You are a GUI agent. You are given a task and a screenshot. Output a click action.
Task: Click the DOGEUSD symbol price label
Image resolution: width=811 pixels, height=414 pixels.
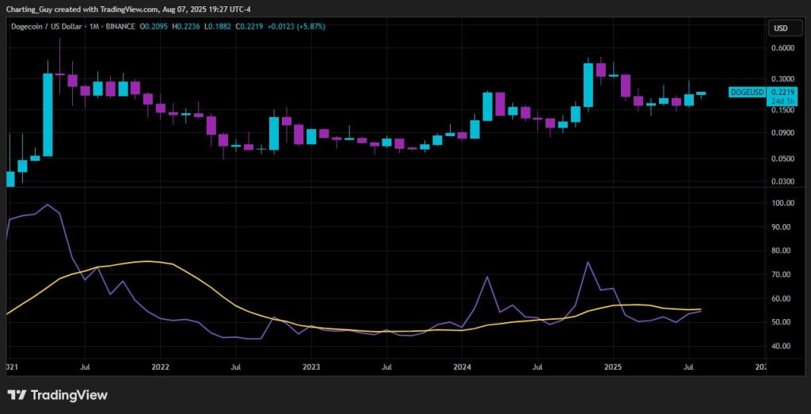747,93
